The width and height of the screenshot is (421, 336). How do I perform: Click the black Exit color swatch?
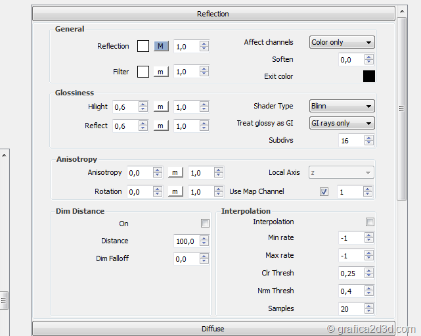(x=369, y=76)
